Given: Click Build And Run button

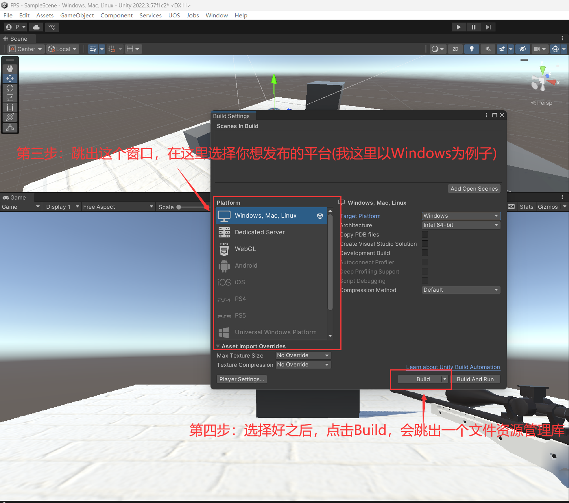Looking at the screenshot, I should (x=475, y=379).
